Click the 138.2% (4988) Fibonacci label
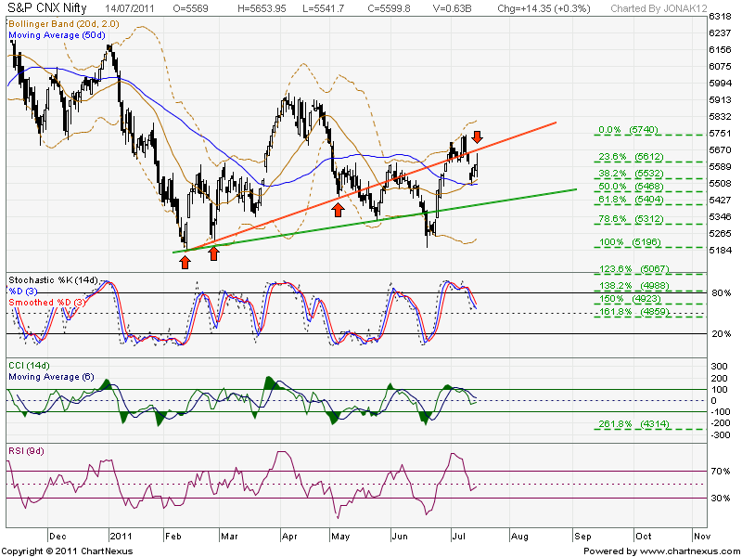This screenshot has width=742, height=557. point(634,286)
